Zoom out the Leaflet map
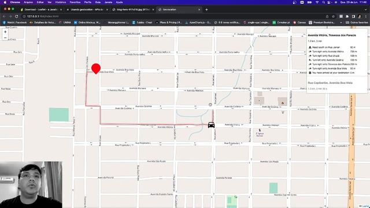The height and width of the screenshot is (208, 370). (x=5, y=38)
